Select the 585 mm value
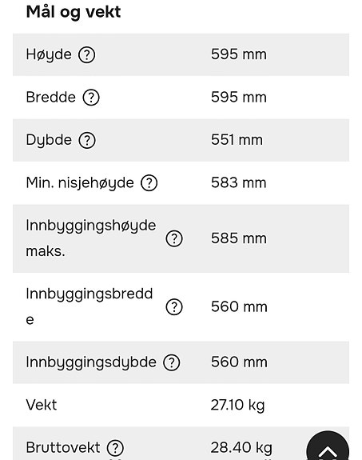Screen dimensions: 362x460 239,238
